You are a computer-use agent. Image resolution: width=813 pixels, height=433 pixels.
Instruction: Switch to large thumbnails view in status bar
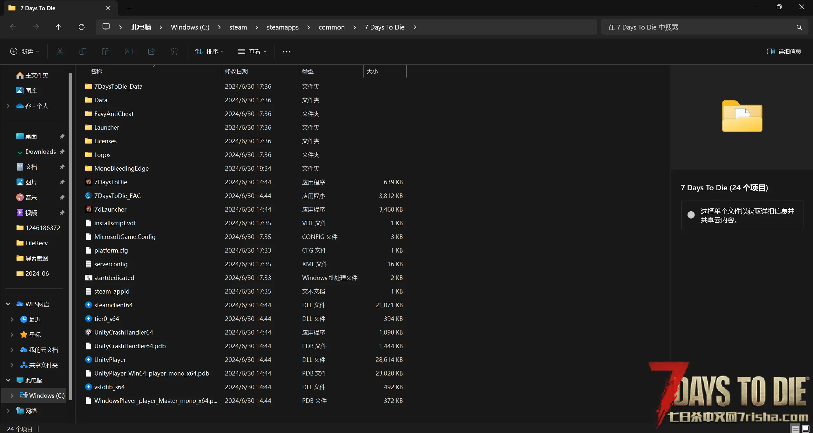805,429
